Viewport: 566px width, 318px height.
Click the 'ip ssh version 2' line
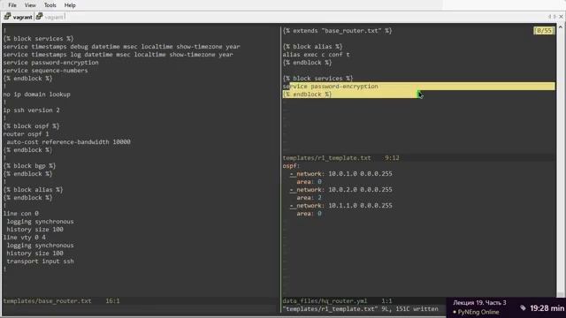tap(32, 110)
